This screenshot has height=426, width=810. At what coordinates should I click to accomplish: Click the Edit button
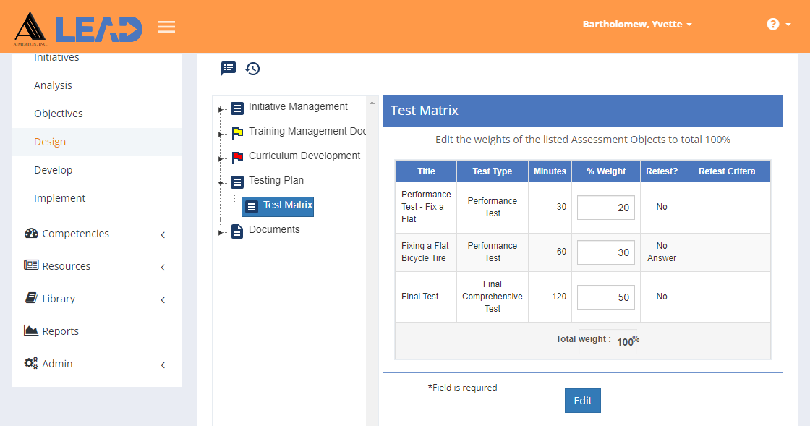(x=583, y=401)
